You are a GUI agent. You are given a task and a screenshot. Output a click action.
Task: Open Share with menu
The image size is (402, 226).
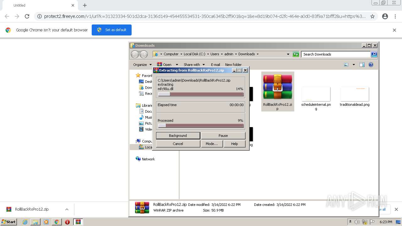194,65
